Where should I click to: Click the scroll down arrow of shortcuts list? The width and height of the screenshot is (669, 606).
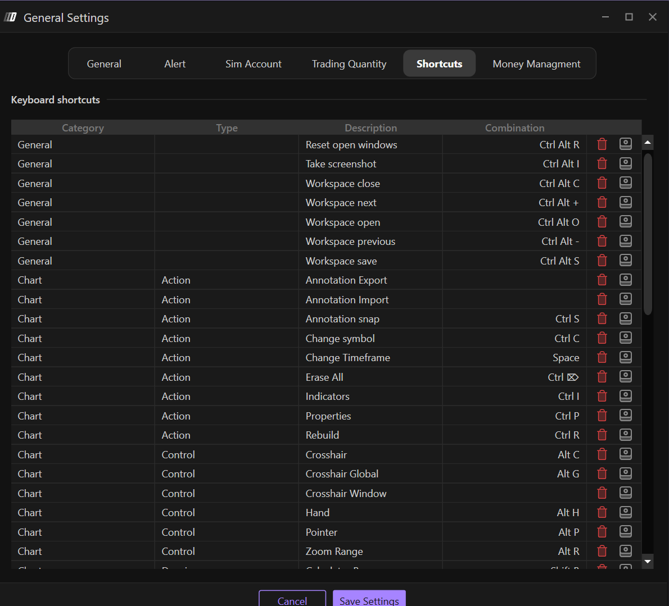pos(648,561)
